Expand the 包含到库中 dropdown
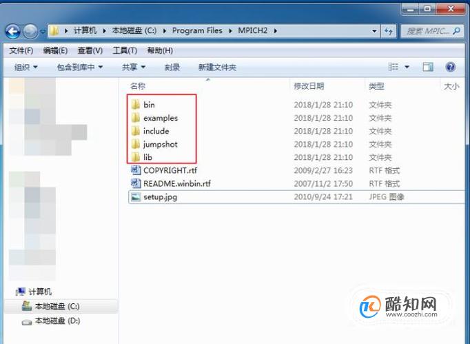Viewport: 470px width, 344px height. [x=80, y=67]
